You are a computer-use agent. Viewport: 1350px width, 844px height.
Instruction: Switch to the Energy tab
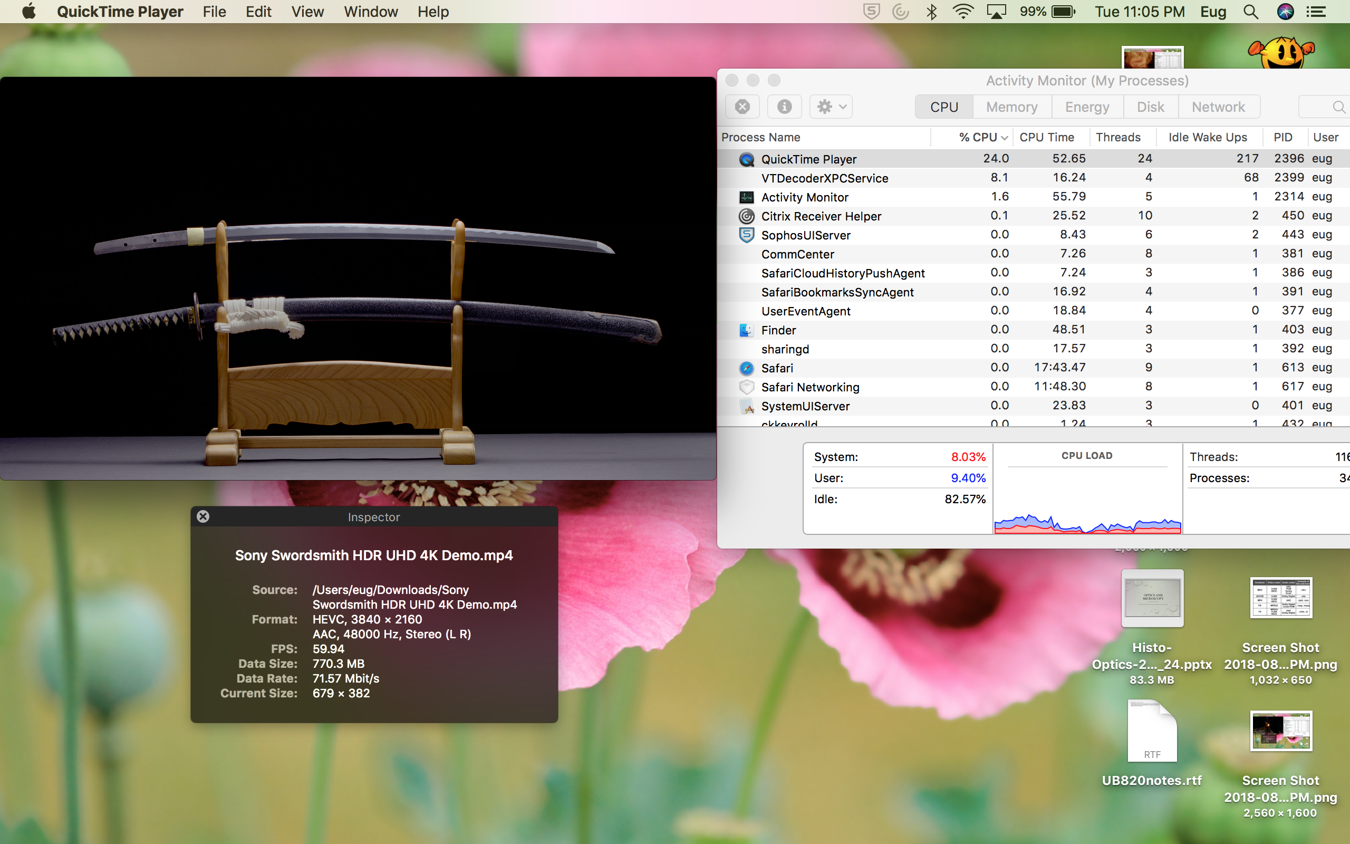point(1087,107)
